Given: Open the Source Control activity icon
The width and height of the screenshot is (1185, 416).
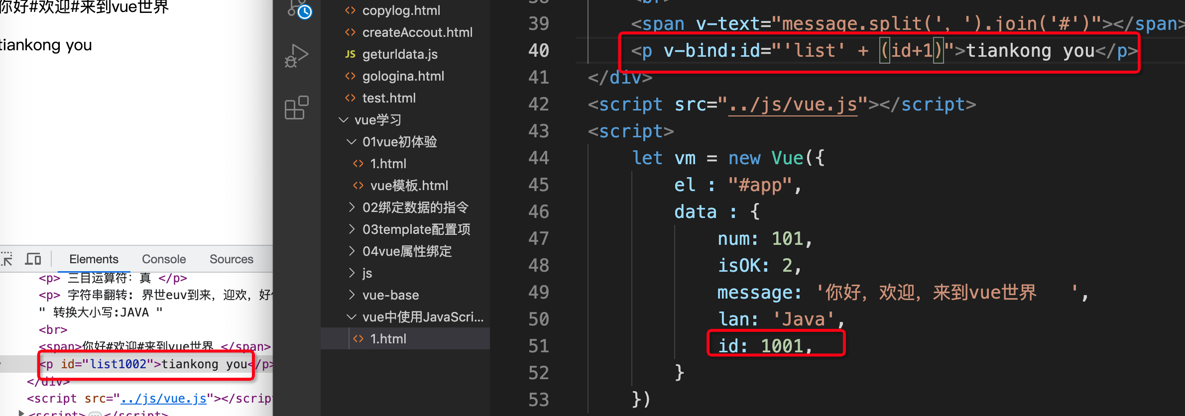Looking at the screenshot, I should point(299,9).
